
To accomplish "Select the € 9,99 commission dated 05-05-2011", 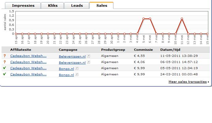I will [x=139, y=68].
